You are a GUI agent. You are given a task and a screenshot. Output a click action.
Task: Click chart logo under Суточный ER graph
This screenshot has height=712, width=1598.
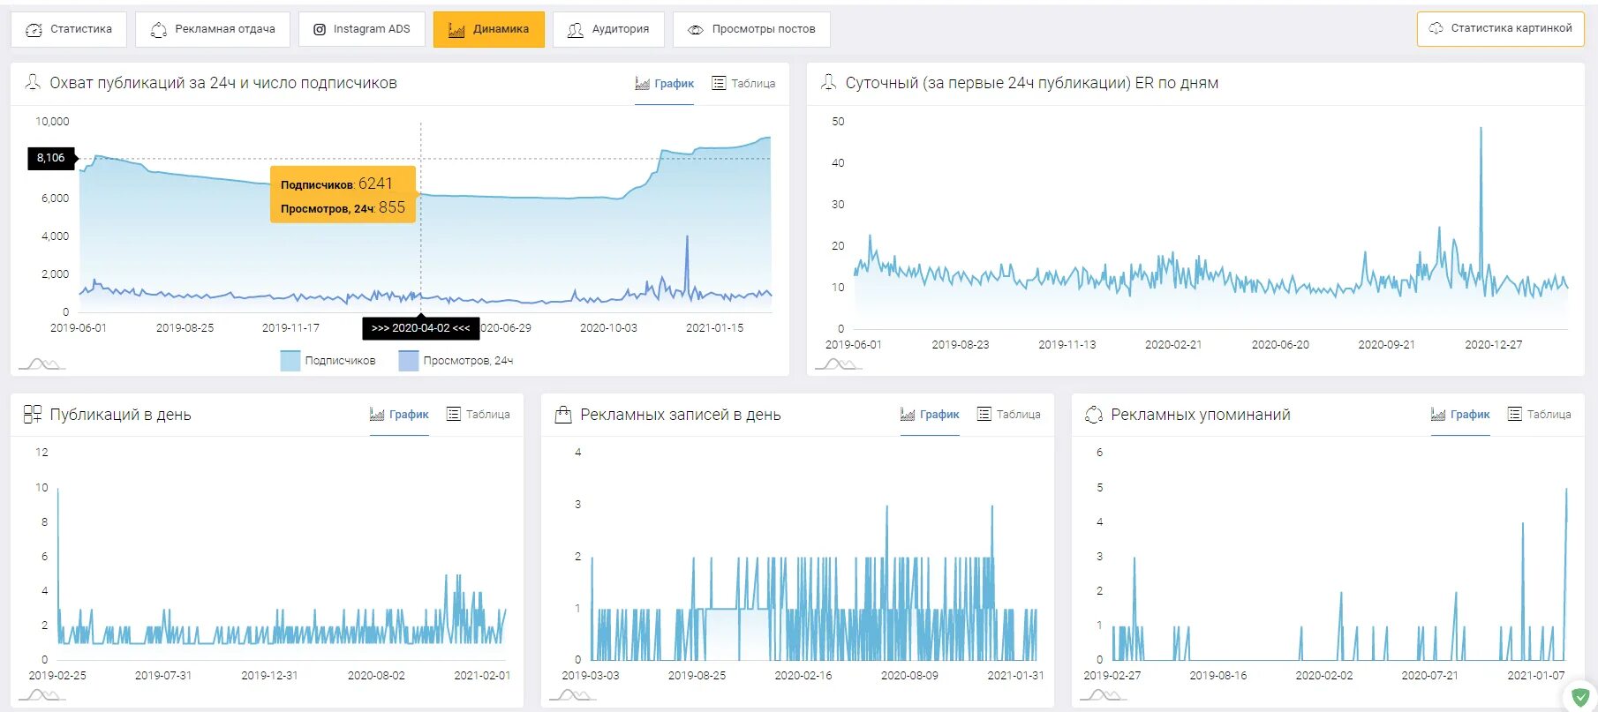(838, 363)
